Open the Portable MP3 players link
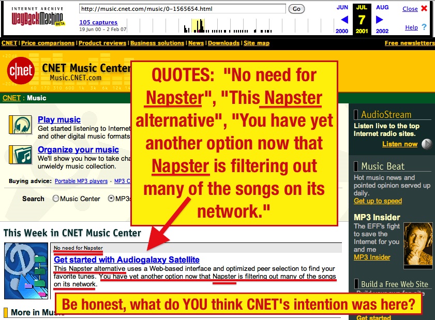This screenshot has width=435, height=320. tap(81, 181)
